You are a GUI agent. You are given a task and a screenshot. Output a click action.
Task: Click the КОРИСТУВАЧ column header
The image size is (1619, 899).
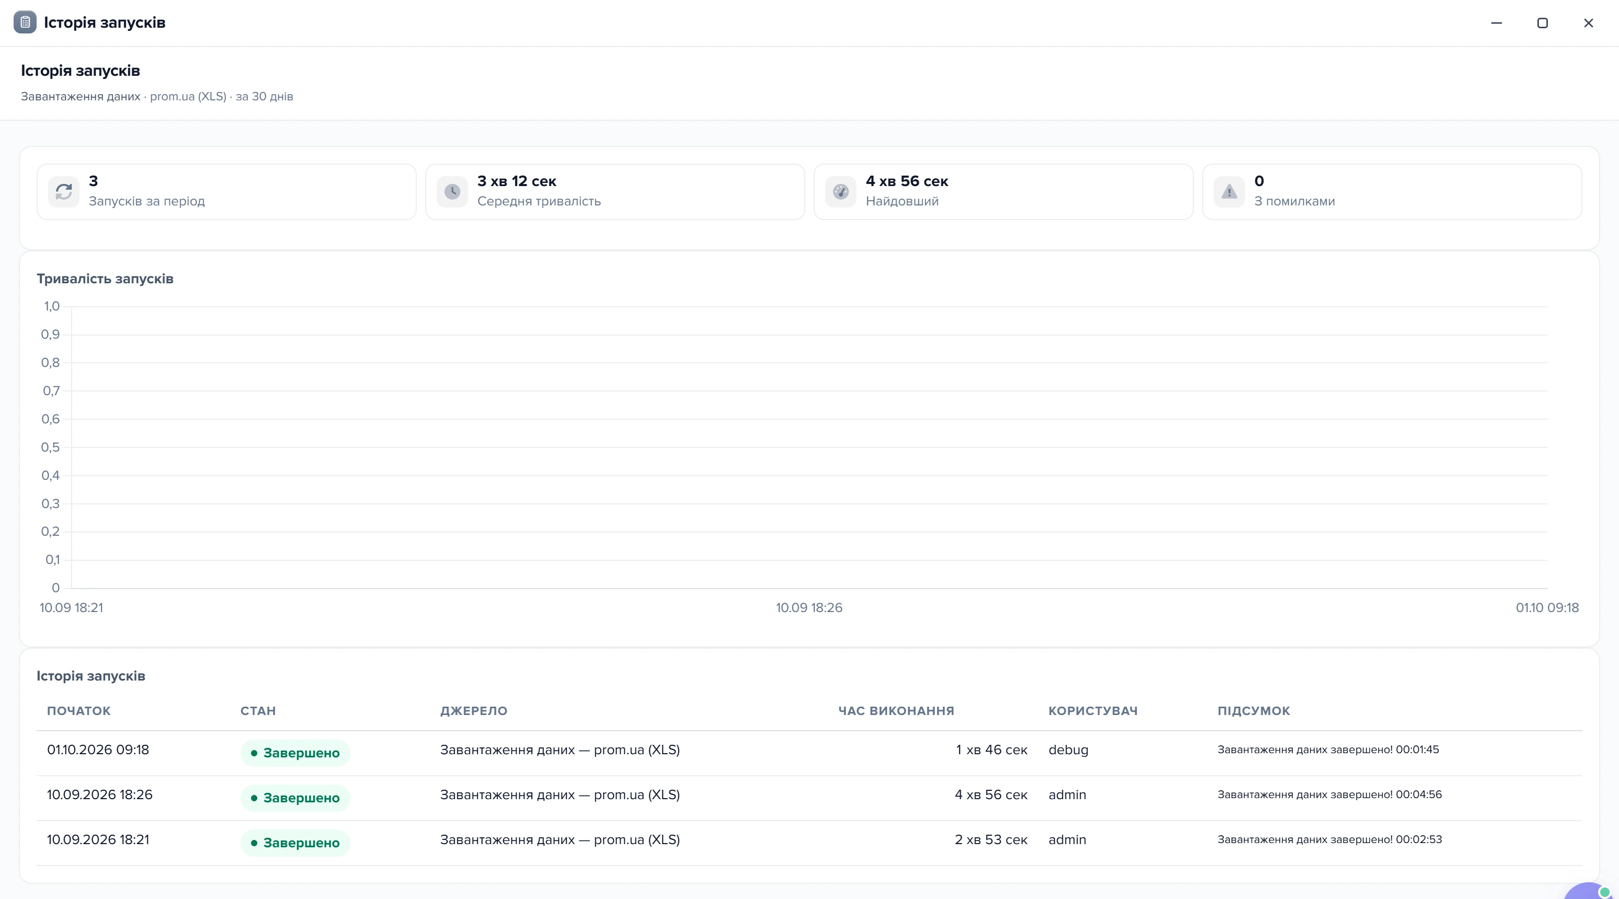(x=1092, y=710)
